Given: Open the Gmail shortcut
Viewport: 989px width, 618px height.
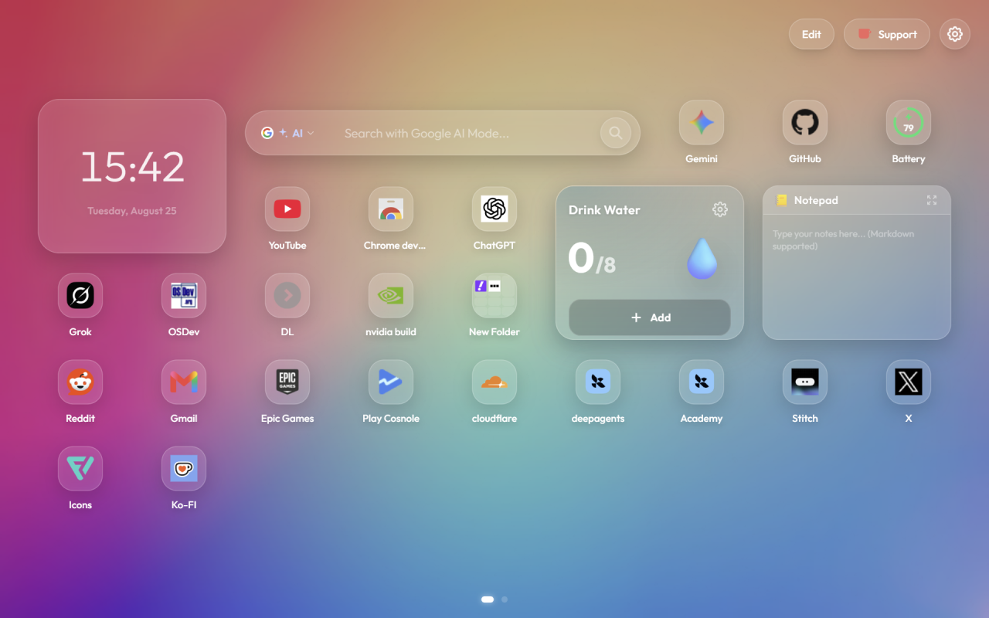Looking at the screenshot, I should [184, 382].
